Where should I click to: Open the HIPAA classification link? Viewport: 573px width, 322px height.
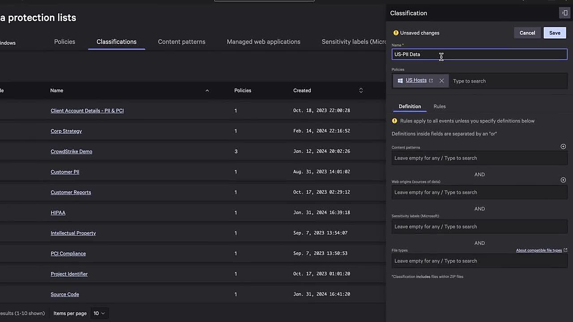point(58,213)
